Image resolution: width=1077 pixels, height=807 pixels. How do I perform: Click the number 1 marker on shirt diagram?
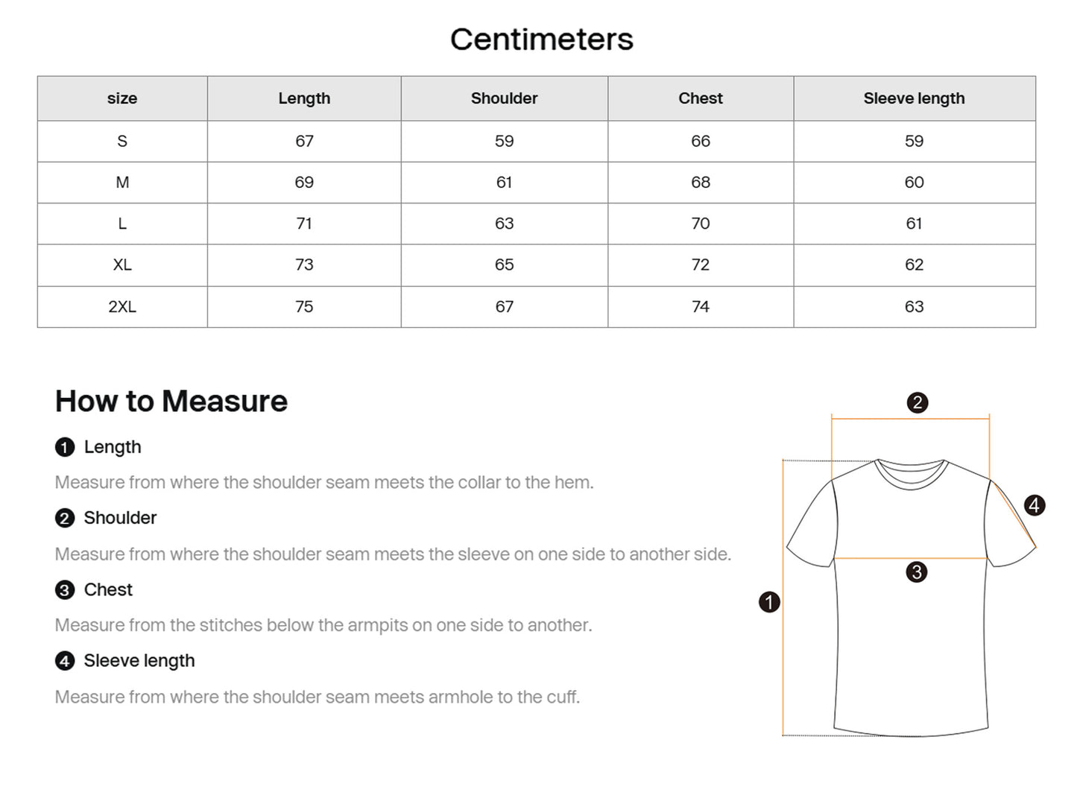tap(769, 602)
